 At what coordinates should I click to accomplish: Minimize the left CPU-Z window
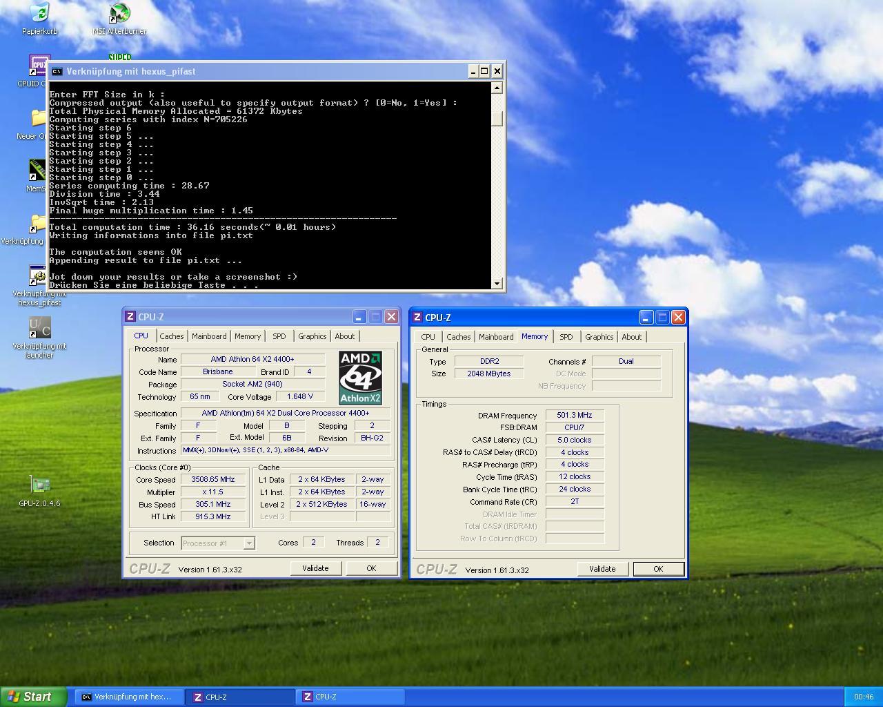(359, 317)
